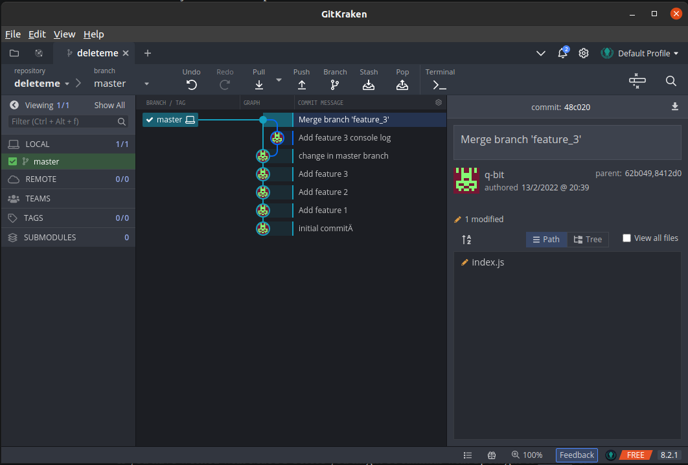Open preferences gear icon
Screen dimensions: 688x465
click(x=584, y=53)
